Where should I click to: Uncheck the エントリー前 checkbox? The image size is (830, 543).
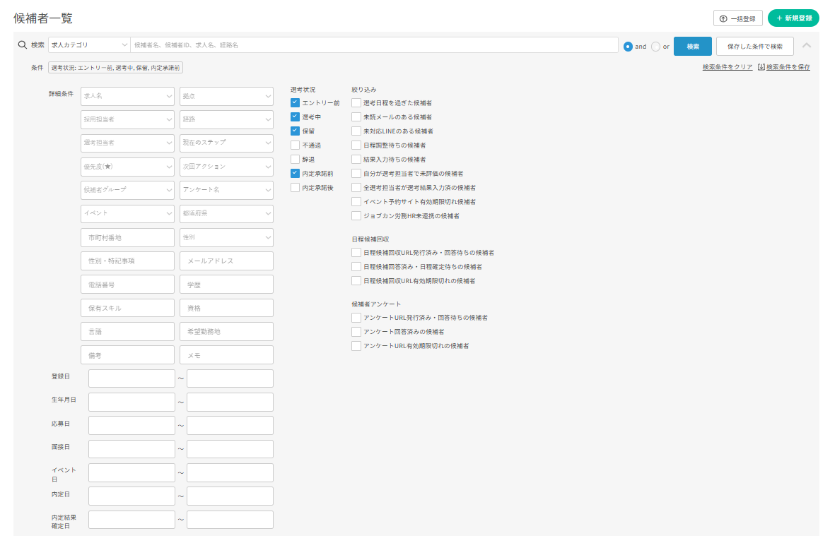click(x=296, y=103)
